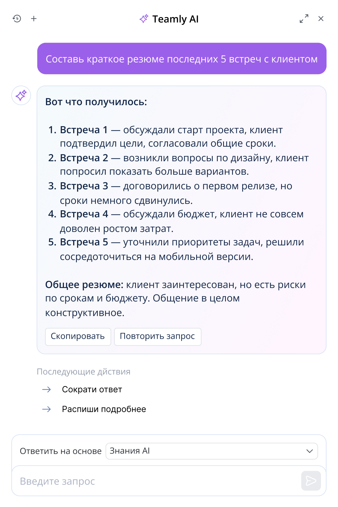Screen dimensions: 338x507
Task: Close the Teamly AI panel
Action: tap(321, 19)
